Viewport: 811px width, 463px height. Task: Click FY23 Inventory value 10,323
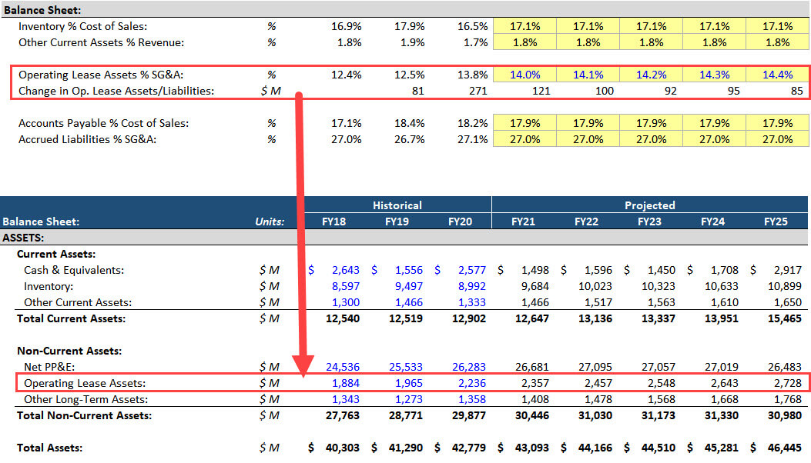[659, 286]
